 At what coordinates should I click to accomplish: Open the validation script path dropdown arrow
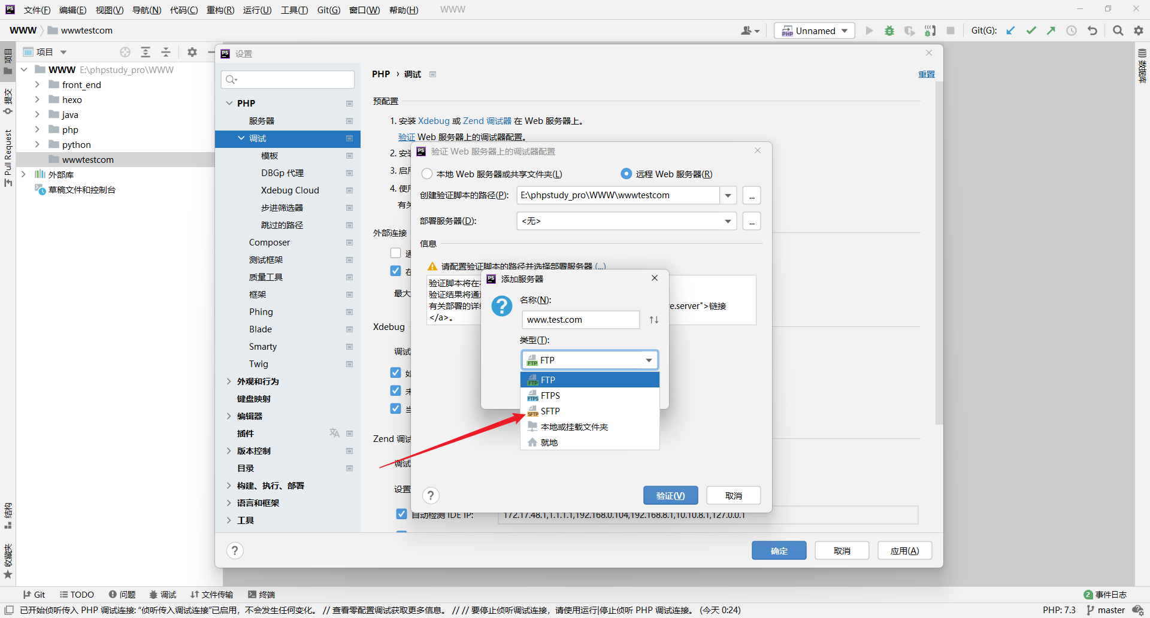click(728, 195)
